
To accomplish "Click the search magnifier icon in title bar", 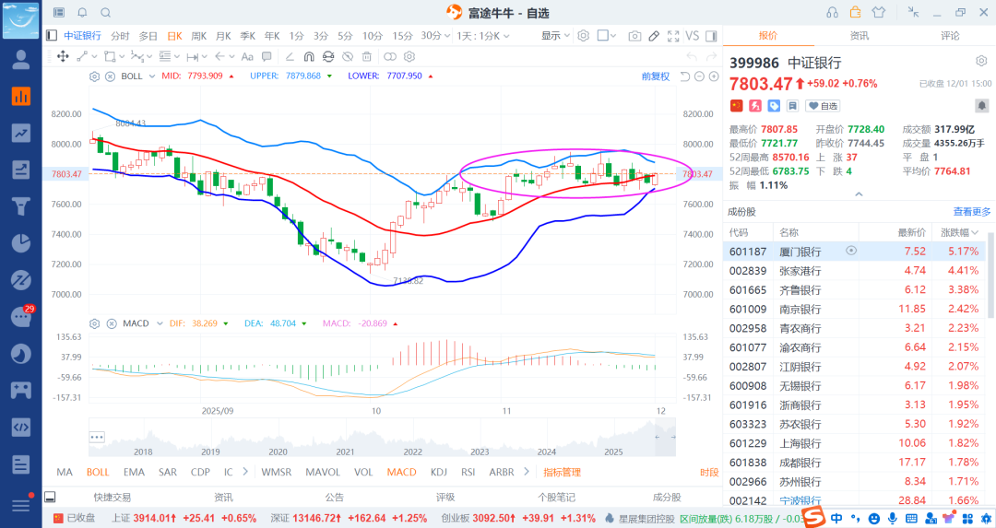I will click(x=105, y=13).
